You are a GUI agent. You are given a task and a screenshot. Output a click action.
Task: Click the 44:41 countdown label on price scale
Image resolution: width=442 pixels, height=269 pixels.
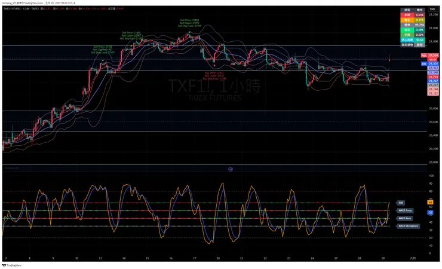tap(432, 60)
